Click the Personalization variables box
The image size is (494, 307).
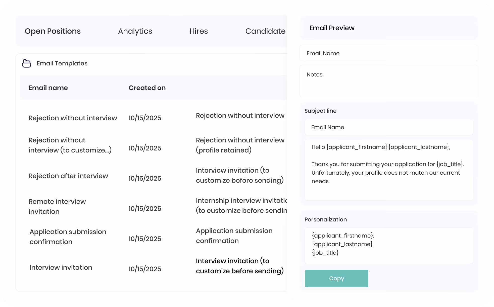[389, 246]
